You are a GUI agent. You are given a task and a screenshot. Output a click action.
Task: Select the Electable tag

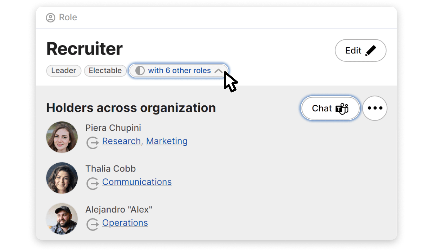[x=105, y=71]
